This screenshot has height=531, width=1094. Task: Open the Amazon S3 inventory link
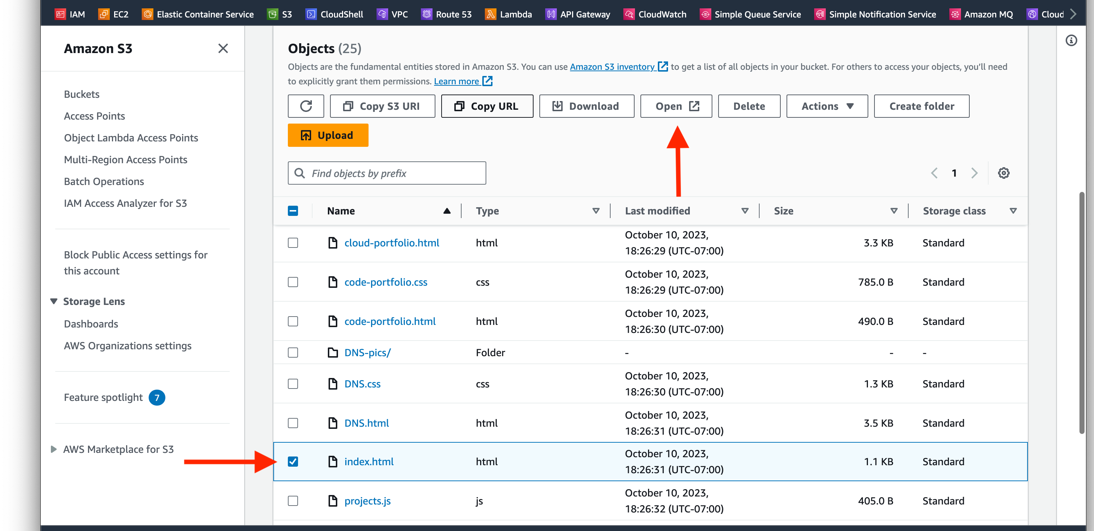pyautogui.click(x=618, y=67)
